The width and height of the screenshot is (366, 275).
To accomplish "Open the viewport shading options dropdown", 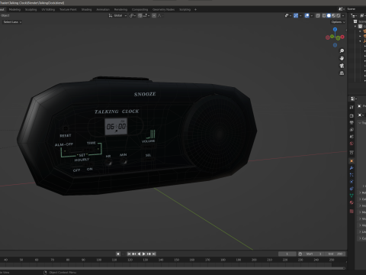I will 343,15.
